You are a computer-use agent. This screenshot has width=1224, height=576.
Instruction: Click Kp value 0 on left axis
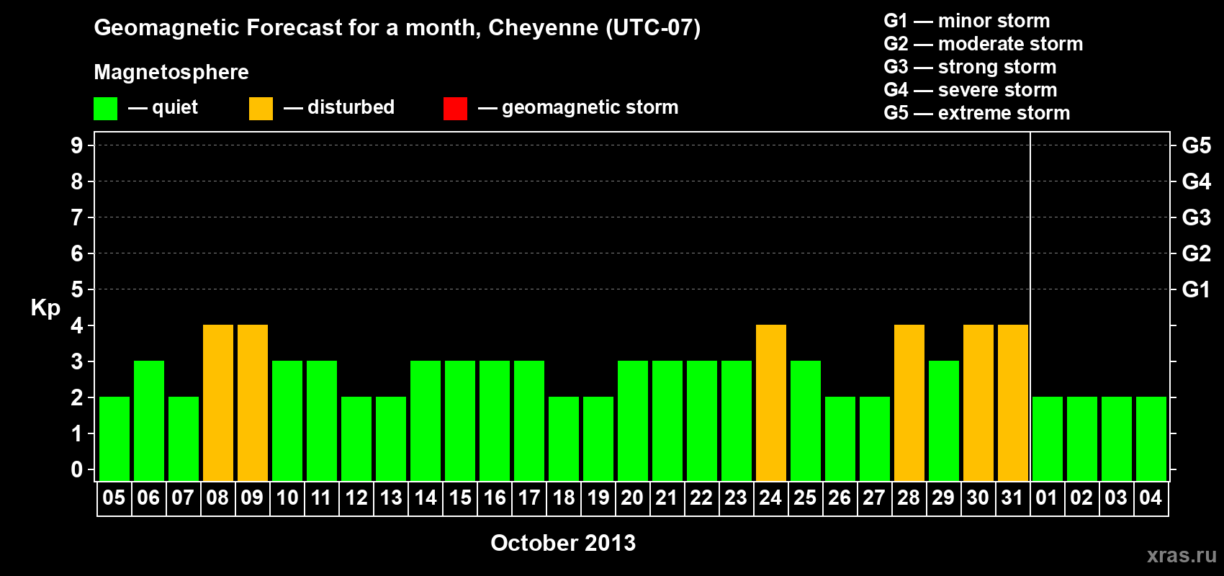[77, 469]
